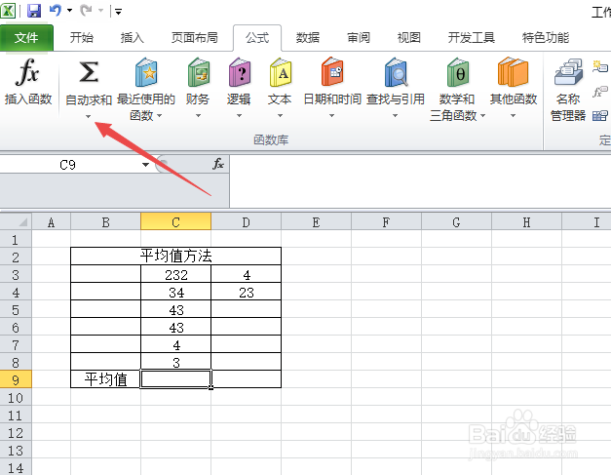Open Customize Quick Access Toolbar dropdown

119,12
